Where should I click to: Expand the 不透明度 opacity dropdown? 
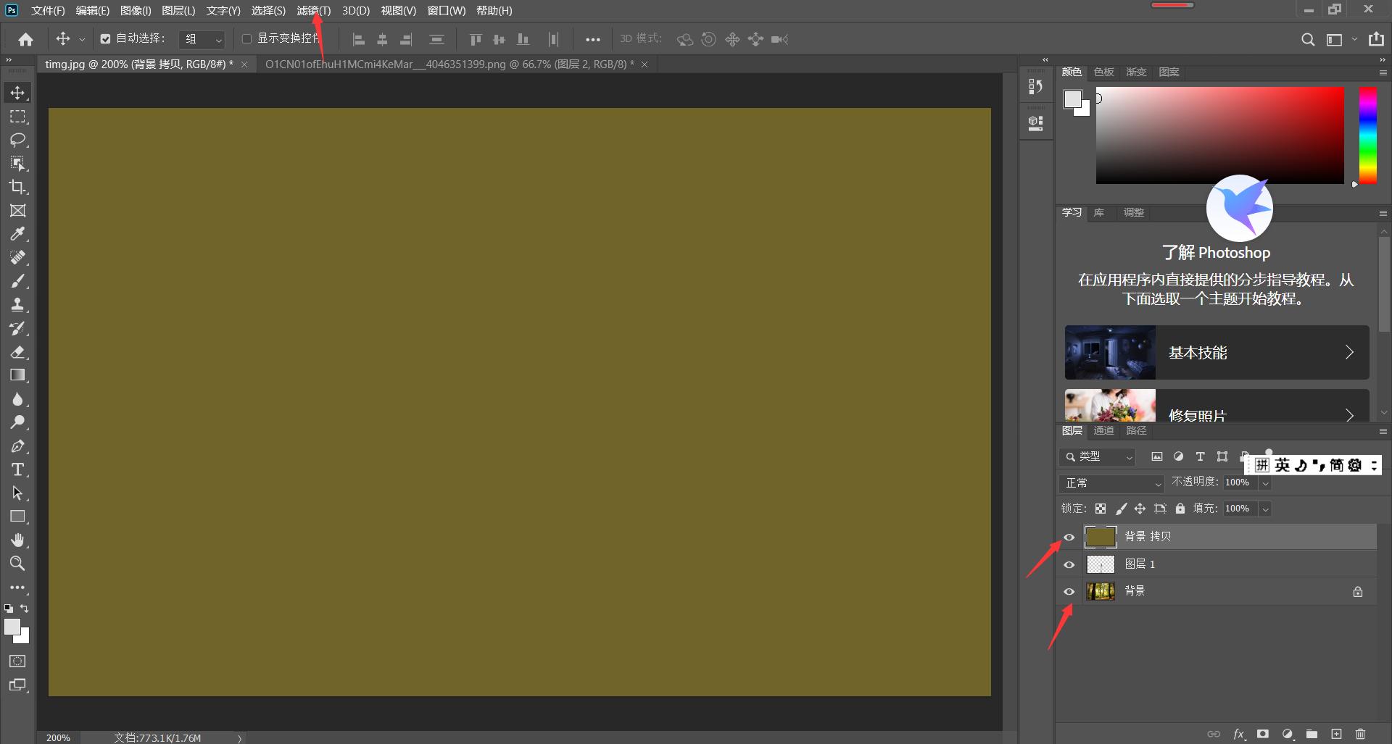[1265, 483]
